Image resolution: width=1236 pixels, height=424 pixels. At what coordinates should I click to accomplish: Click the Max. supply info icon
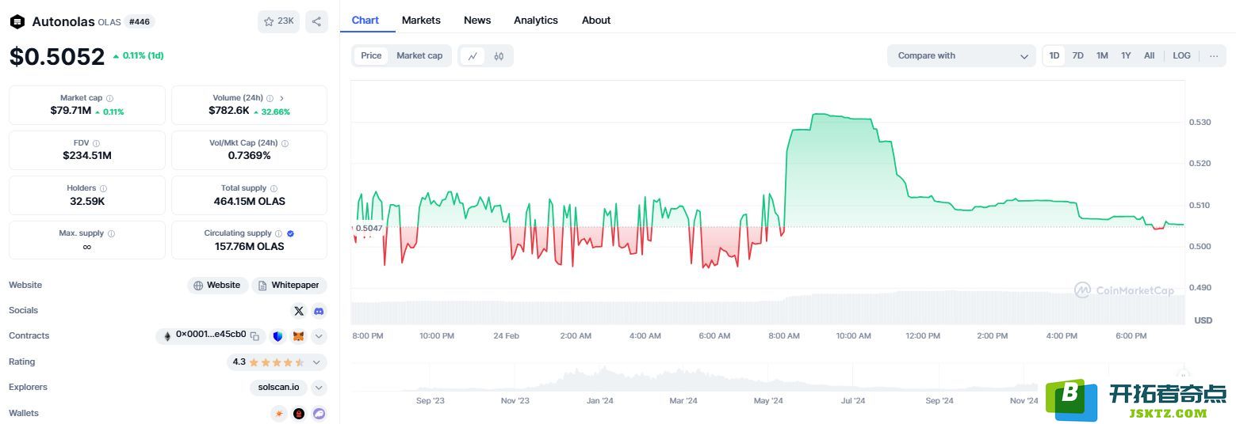[111, 233]
